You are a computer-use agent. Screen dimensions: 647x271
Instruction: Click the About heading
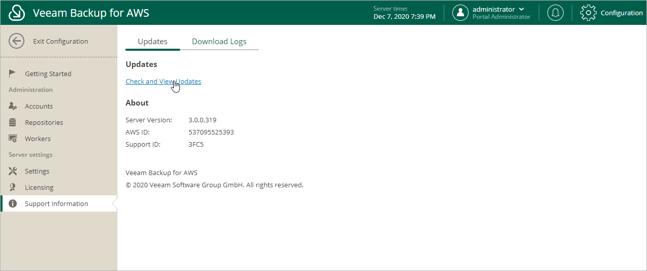point(137,103)
